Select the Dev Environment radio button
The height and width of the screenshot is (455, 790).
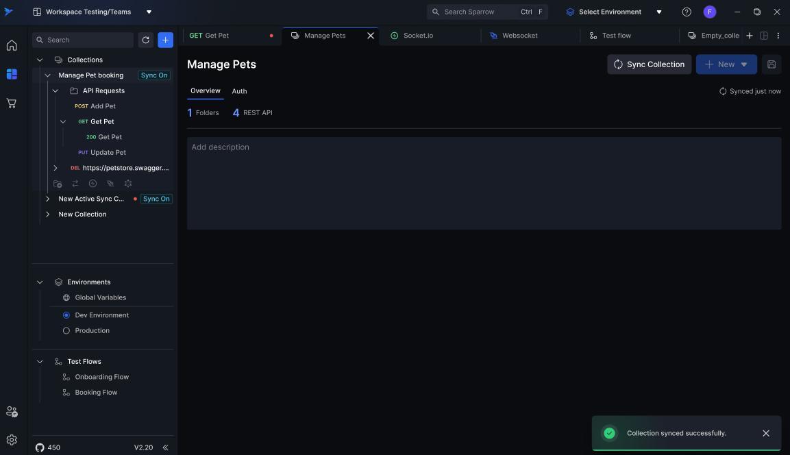click(66, 315)
